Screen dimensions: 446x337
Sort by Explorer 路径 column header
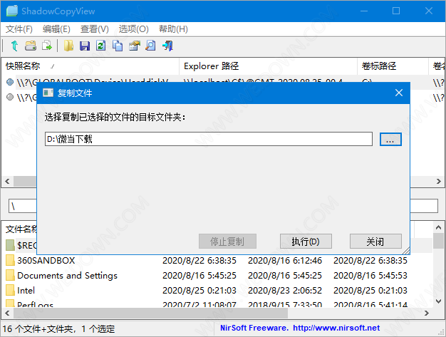click(x=268, y=66)
